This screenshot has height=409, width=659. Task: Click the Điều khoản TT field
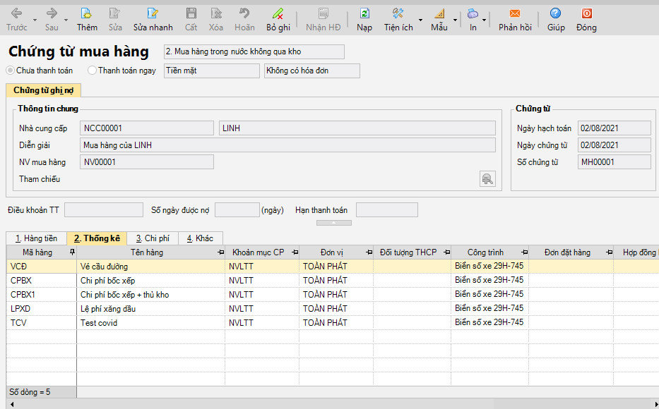click(x=103, y=209)
